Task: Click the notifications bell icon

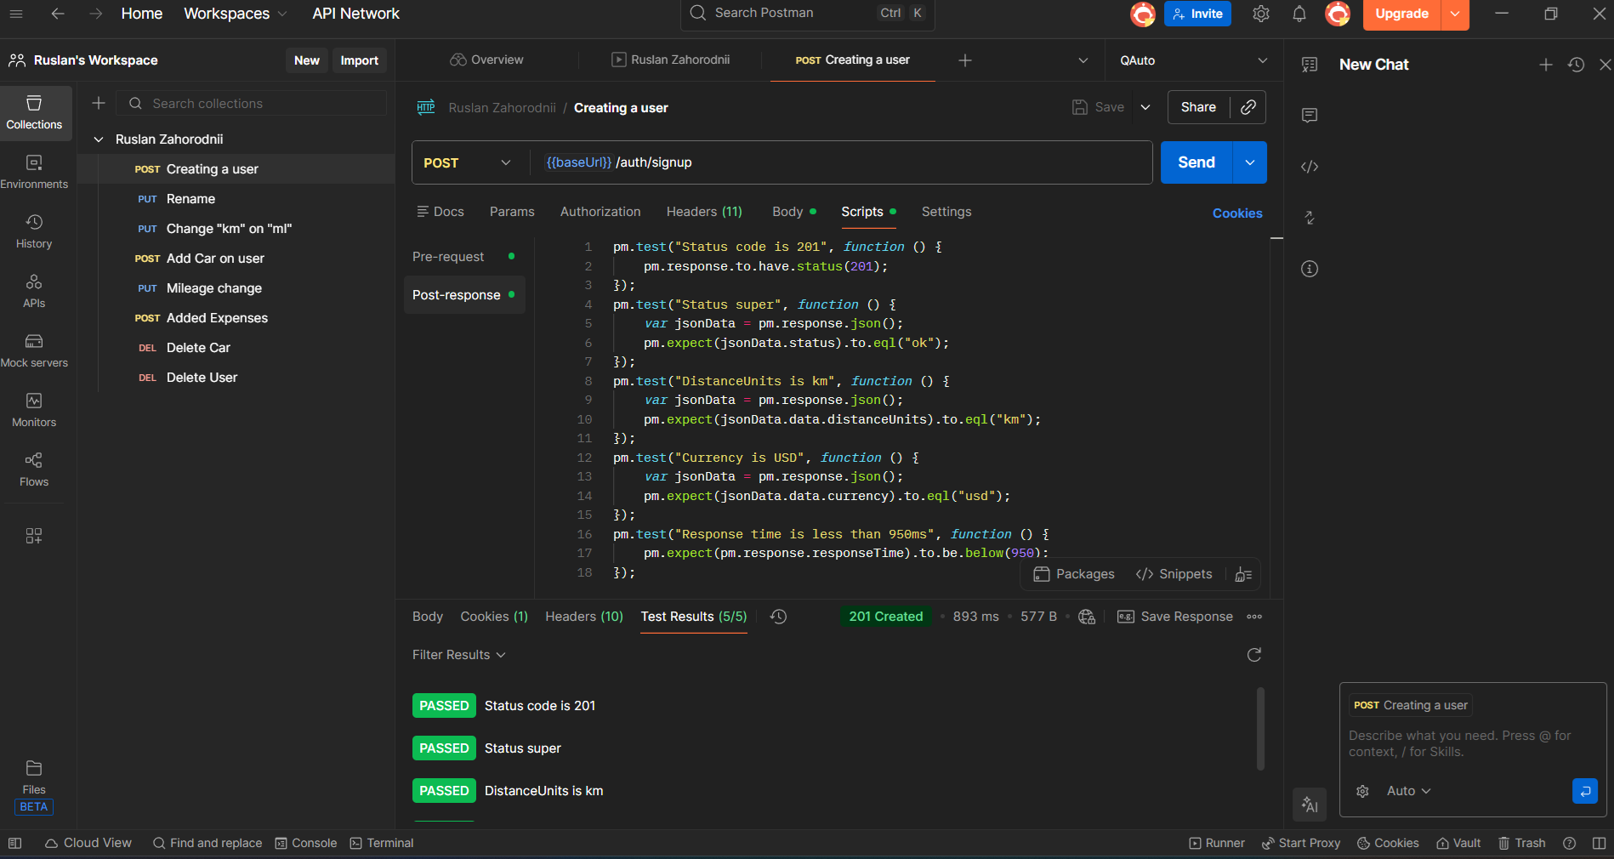Action: click(x=1299, y=14)
